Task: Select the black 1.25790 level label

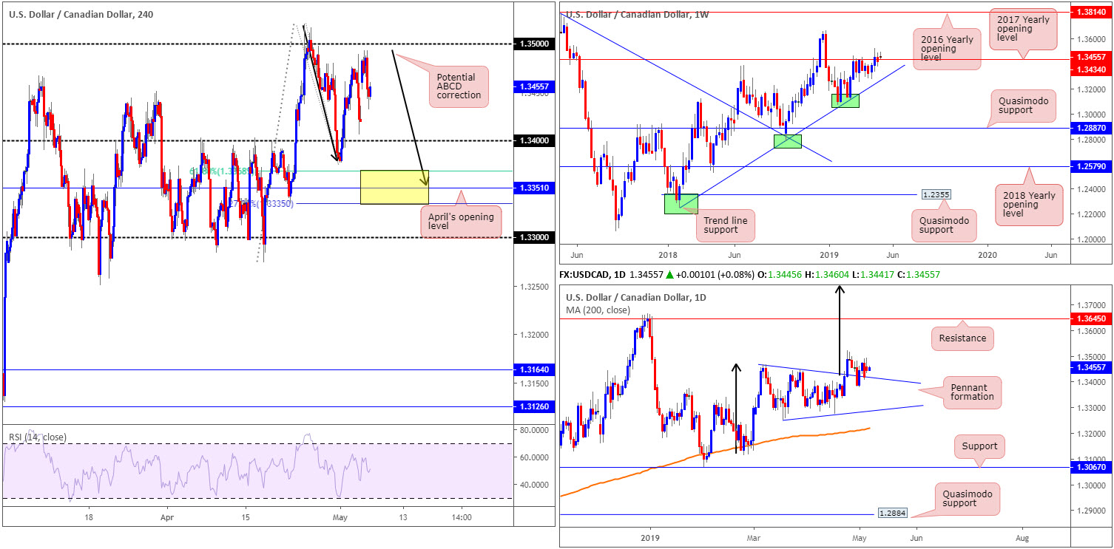Action: (1091, 167)
